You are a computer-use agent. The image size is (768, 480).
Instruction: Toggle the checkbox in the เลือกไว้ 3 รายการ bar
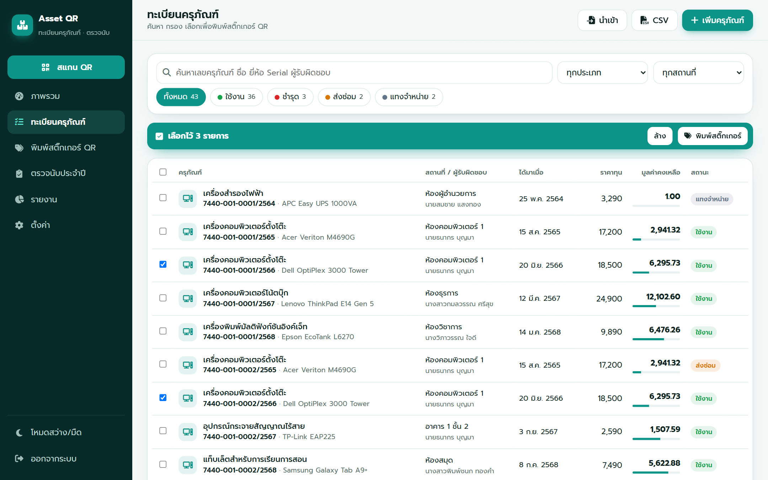159,136
